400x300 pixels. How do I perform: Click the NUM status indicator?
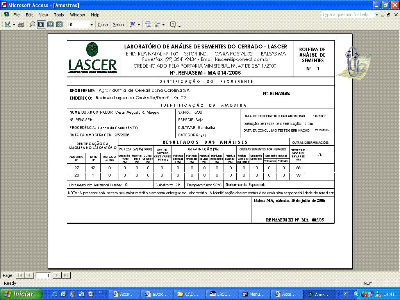pos(368,283)
